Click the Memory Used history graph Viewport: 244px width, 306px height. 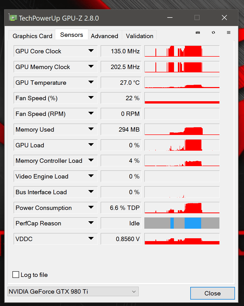182,129
